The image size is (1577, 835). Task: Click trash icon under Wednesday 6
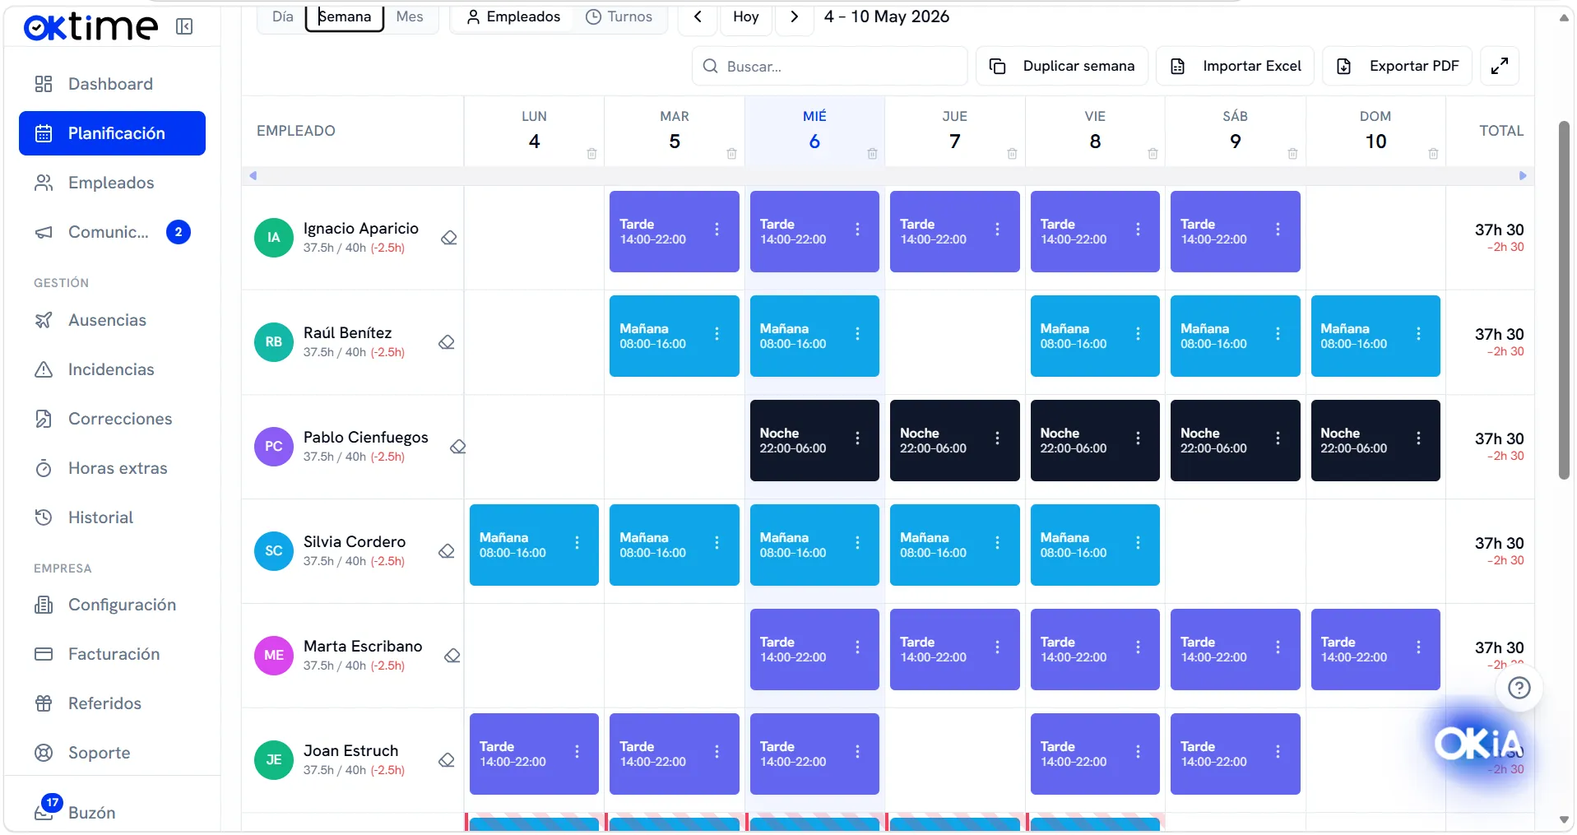click(x=872, y=154)
